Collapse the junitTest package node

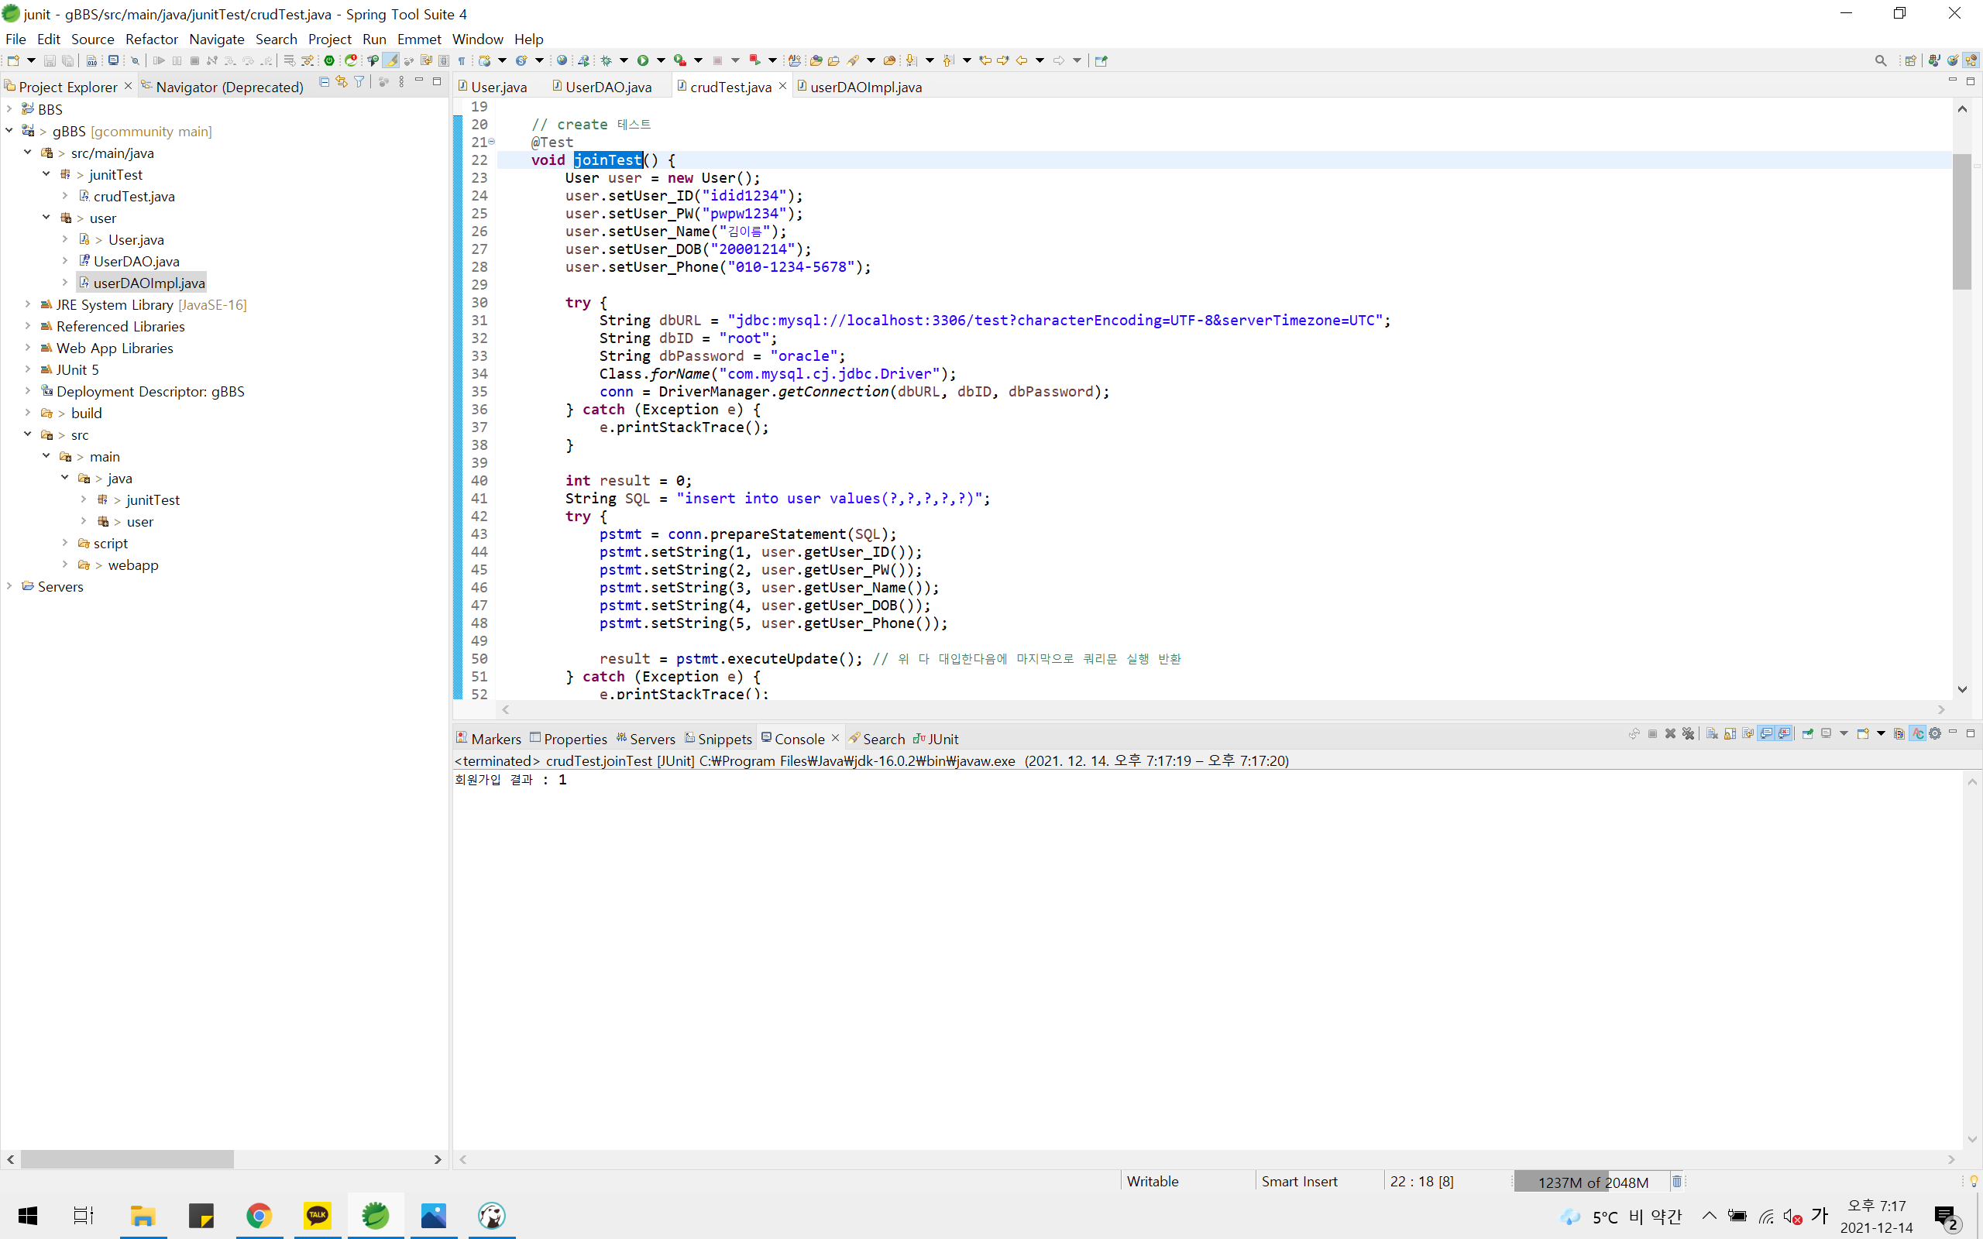pyautogui.click(x=46, y=174)
